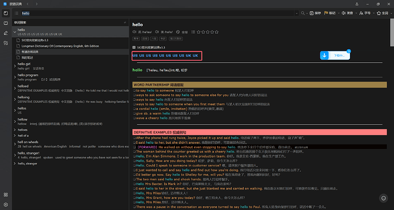Viewport: 394px width, 210px height.
Task: Open the dropdown arrow next to 发音
Action: (356, 13)
